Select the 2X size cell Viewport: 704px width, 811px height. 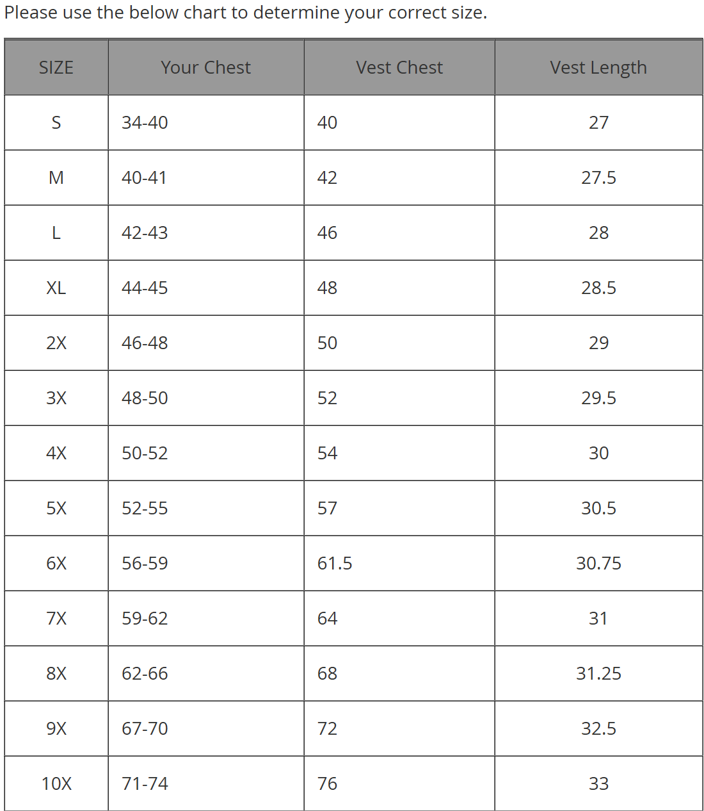coord(56,343)
